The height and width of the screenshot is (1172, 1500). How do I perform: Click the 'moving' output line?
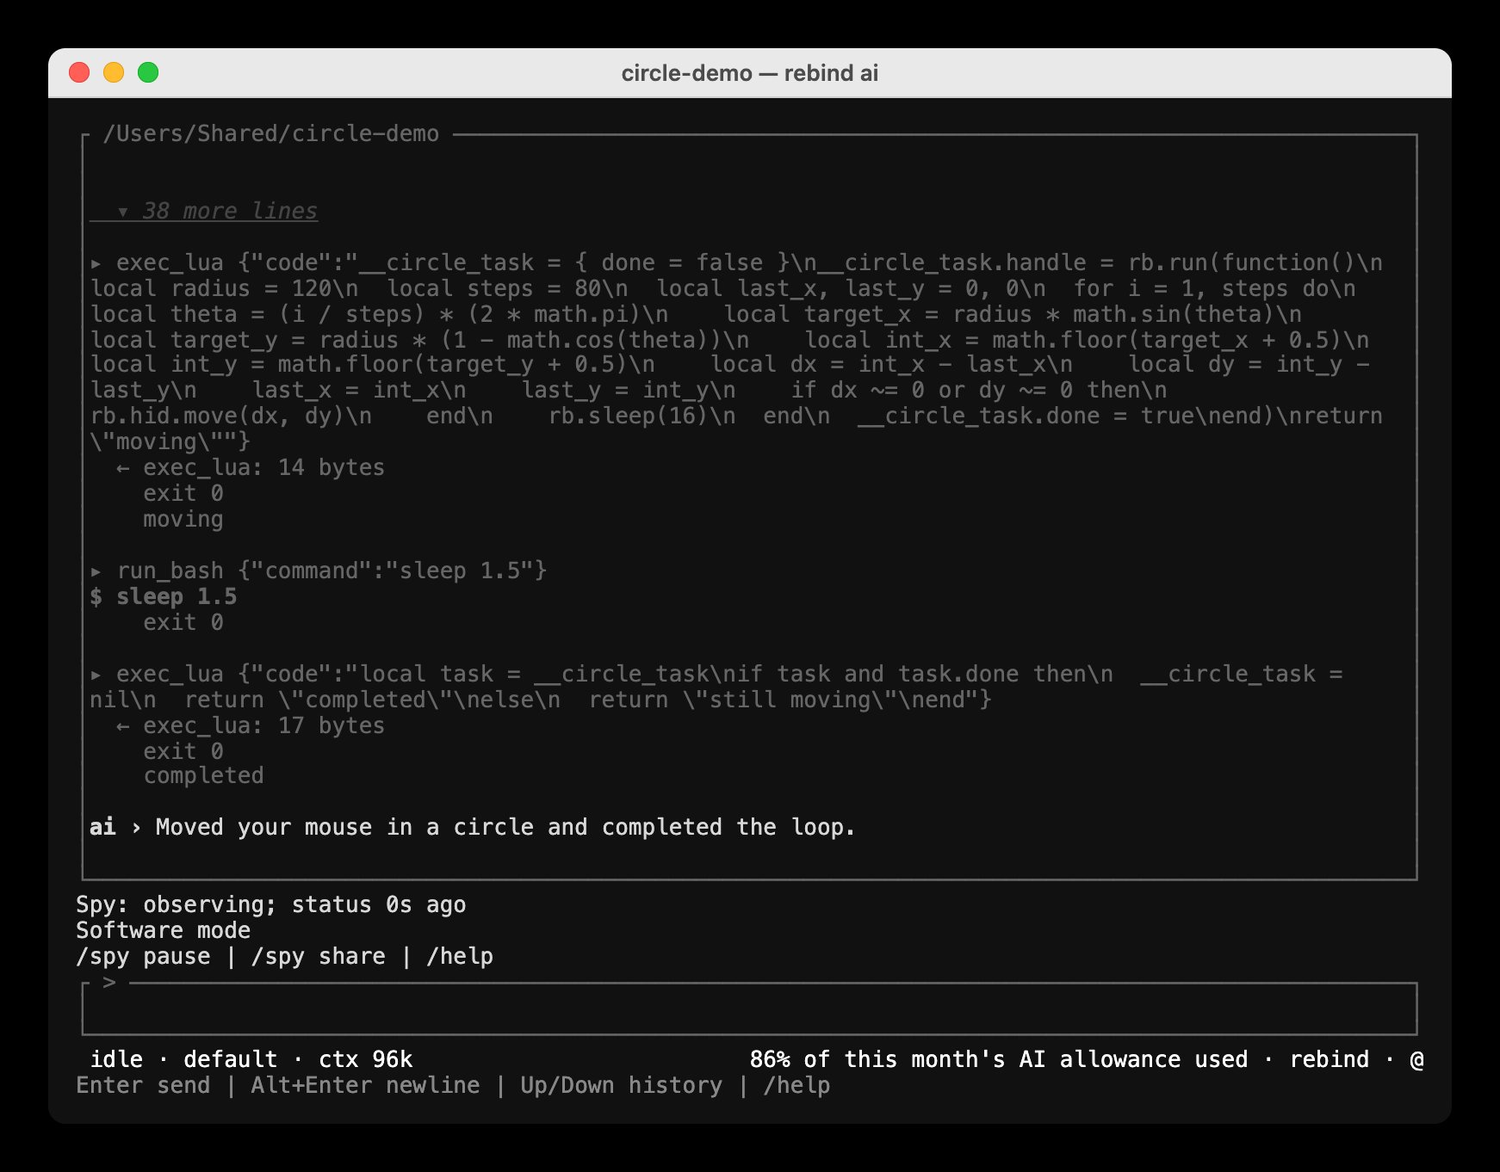click(183, 519)
